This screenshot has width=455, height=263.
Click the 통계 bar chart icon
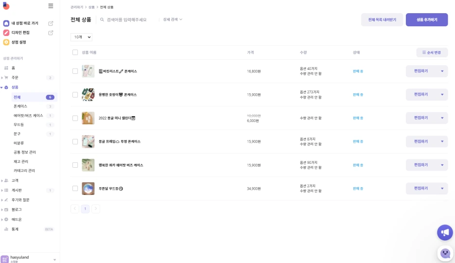click(x=6, y=229)
